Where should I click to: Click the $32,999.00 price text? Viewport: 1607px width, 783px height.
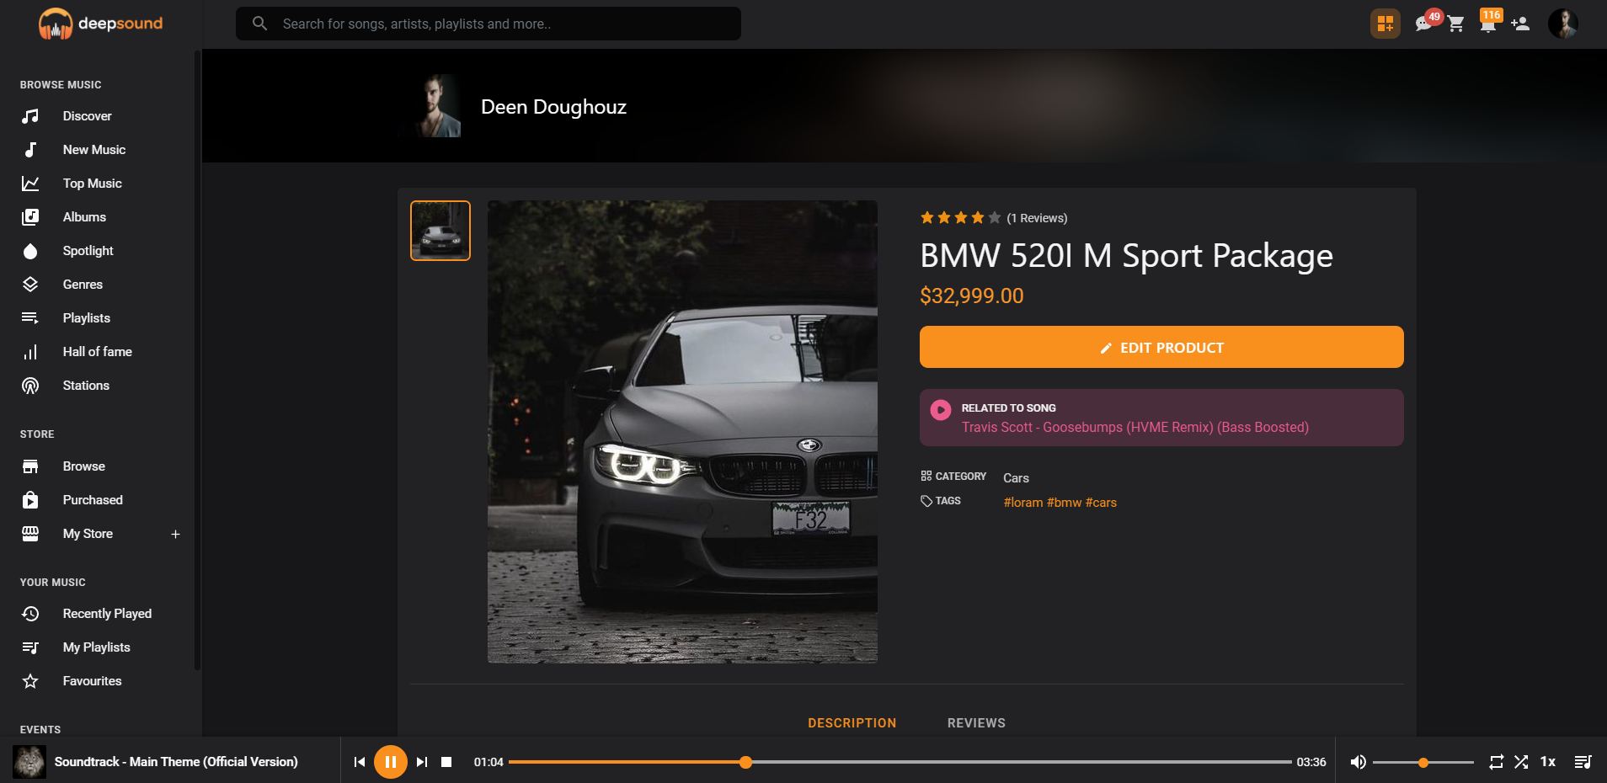[x=972, y=296]
